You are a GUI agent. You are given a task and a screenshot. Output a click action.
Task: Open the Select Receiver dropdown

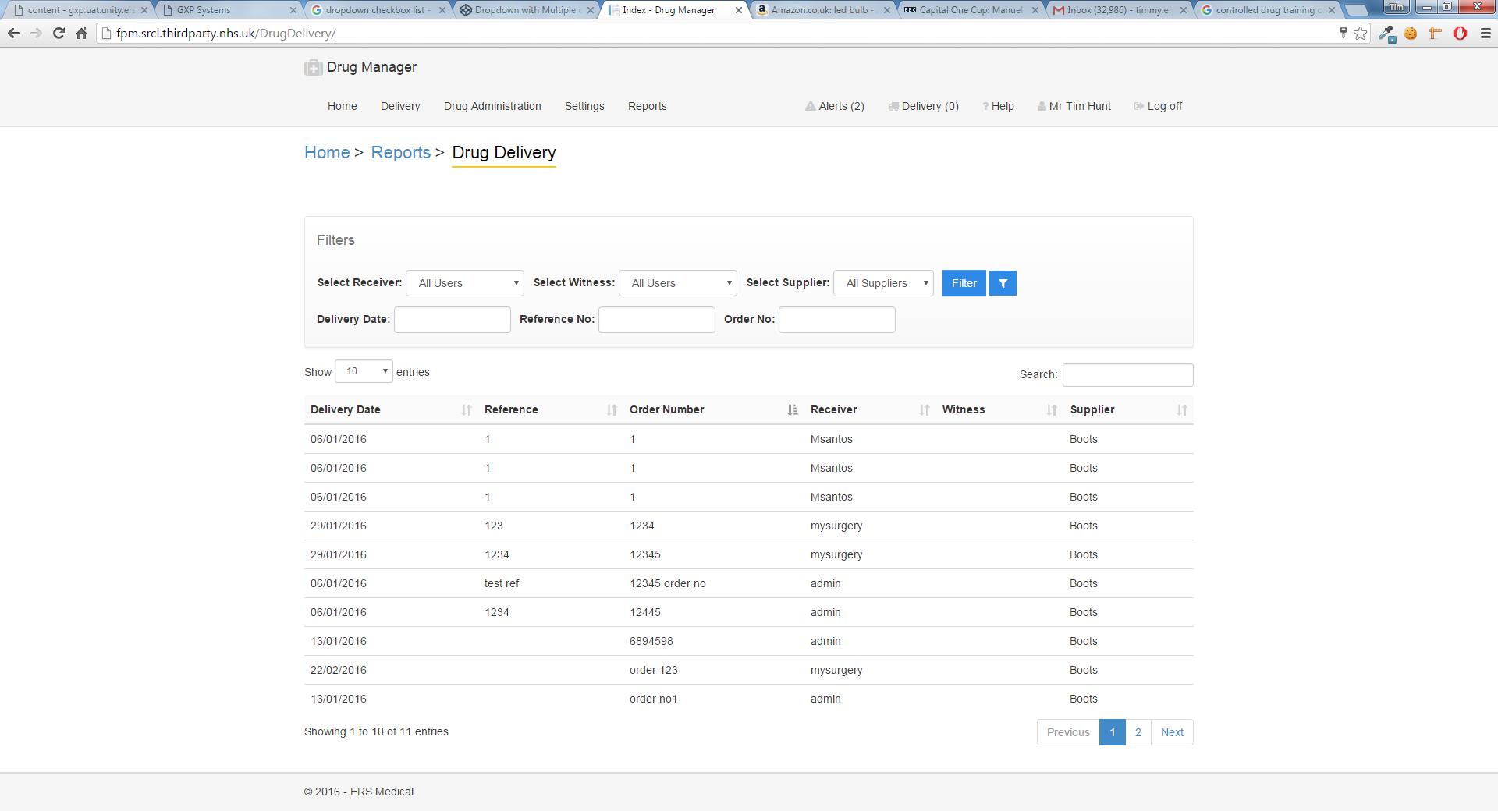tap(465, 283)
